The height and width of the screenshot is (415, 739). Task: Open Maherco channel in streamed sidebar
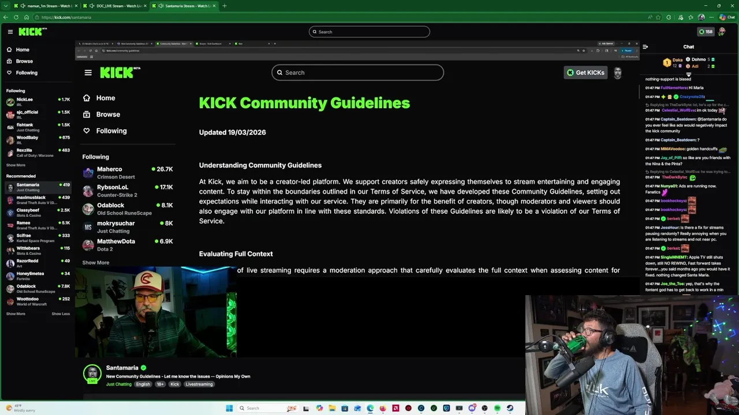[x=128, y=172]
